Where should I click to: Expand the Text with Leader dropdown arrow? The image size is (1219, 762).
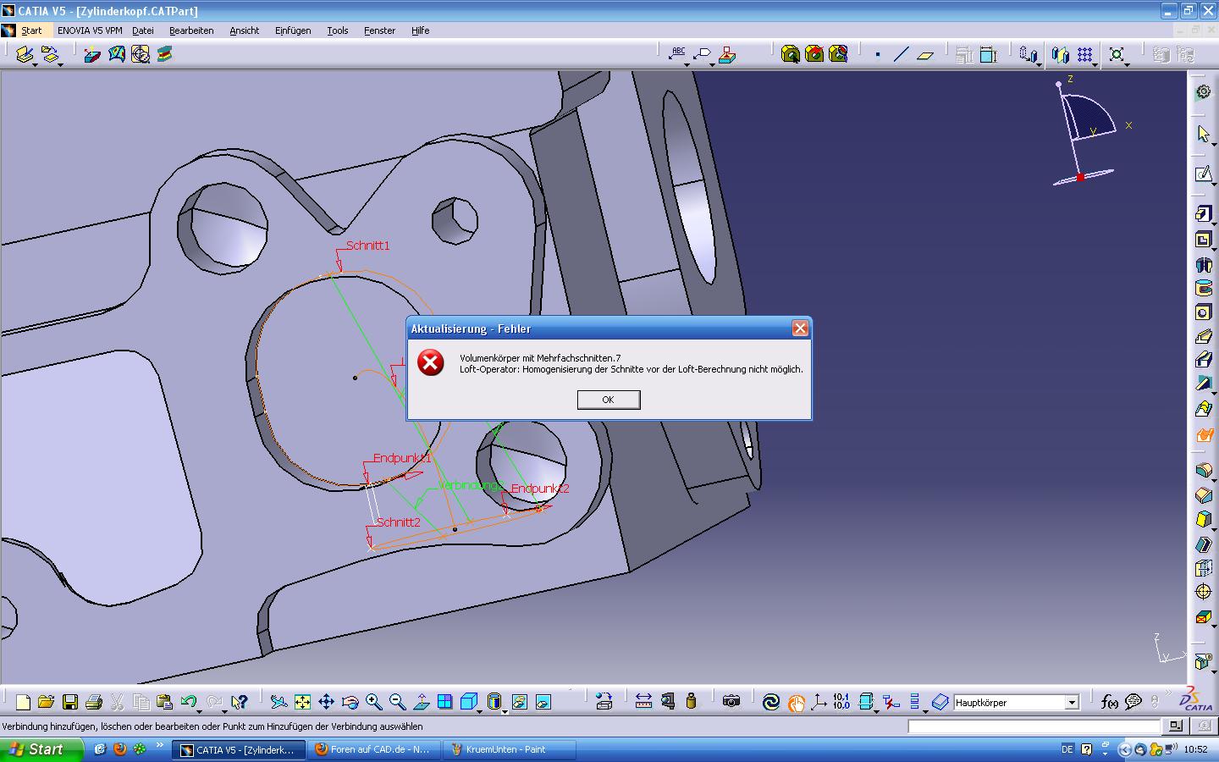pos(686,64)
